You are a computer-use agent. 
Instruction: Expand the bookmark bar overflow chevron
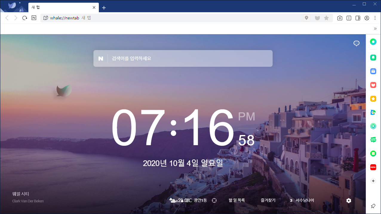click(375, 29)
